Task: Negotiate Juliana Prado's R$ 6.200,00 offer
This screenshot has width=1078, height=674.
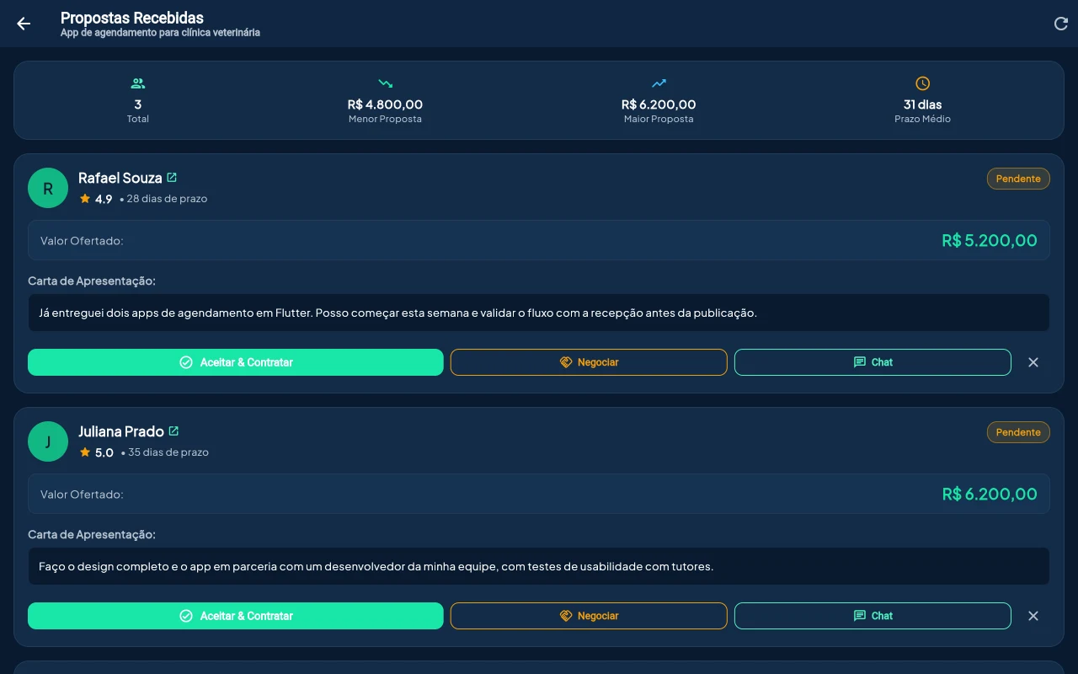Action: tap(589, 616)
